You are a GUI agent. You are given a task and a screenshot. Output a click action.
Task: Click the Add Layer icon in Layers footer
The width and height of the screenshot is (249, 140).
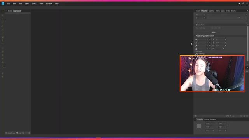(241, 116)
